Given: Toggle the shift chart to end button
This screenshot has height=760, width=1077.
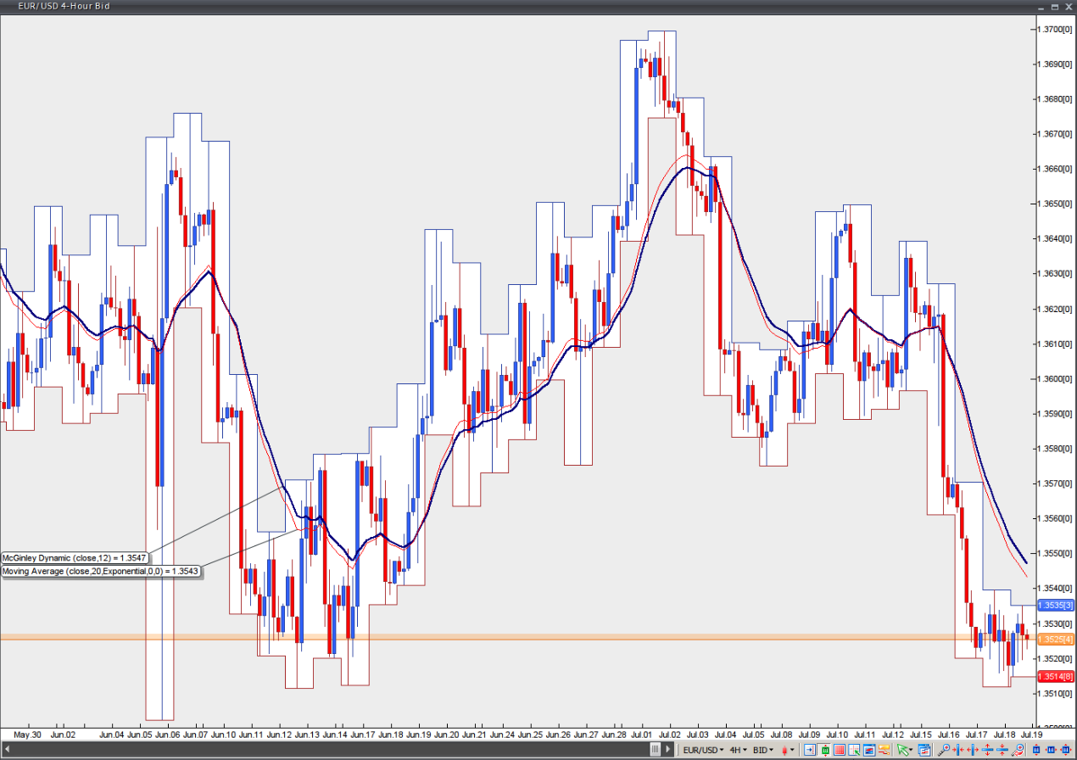Looking at the screenshot, I should click(810, 750).
